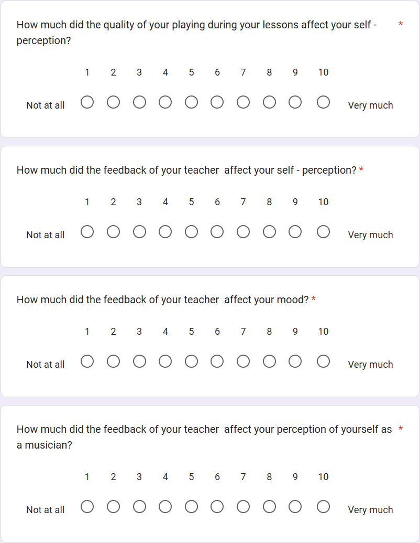Pick 10 for perception as a musician
420x543 pixels.
coord(323,506)
